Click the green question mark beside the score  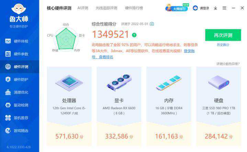(134, 35)
